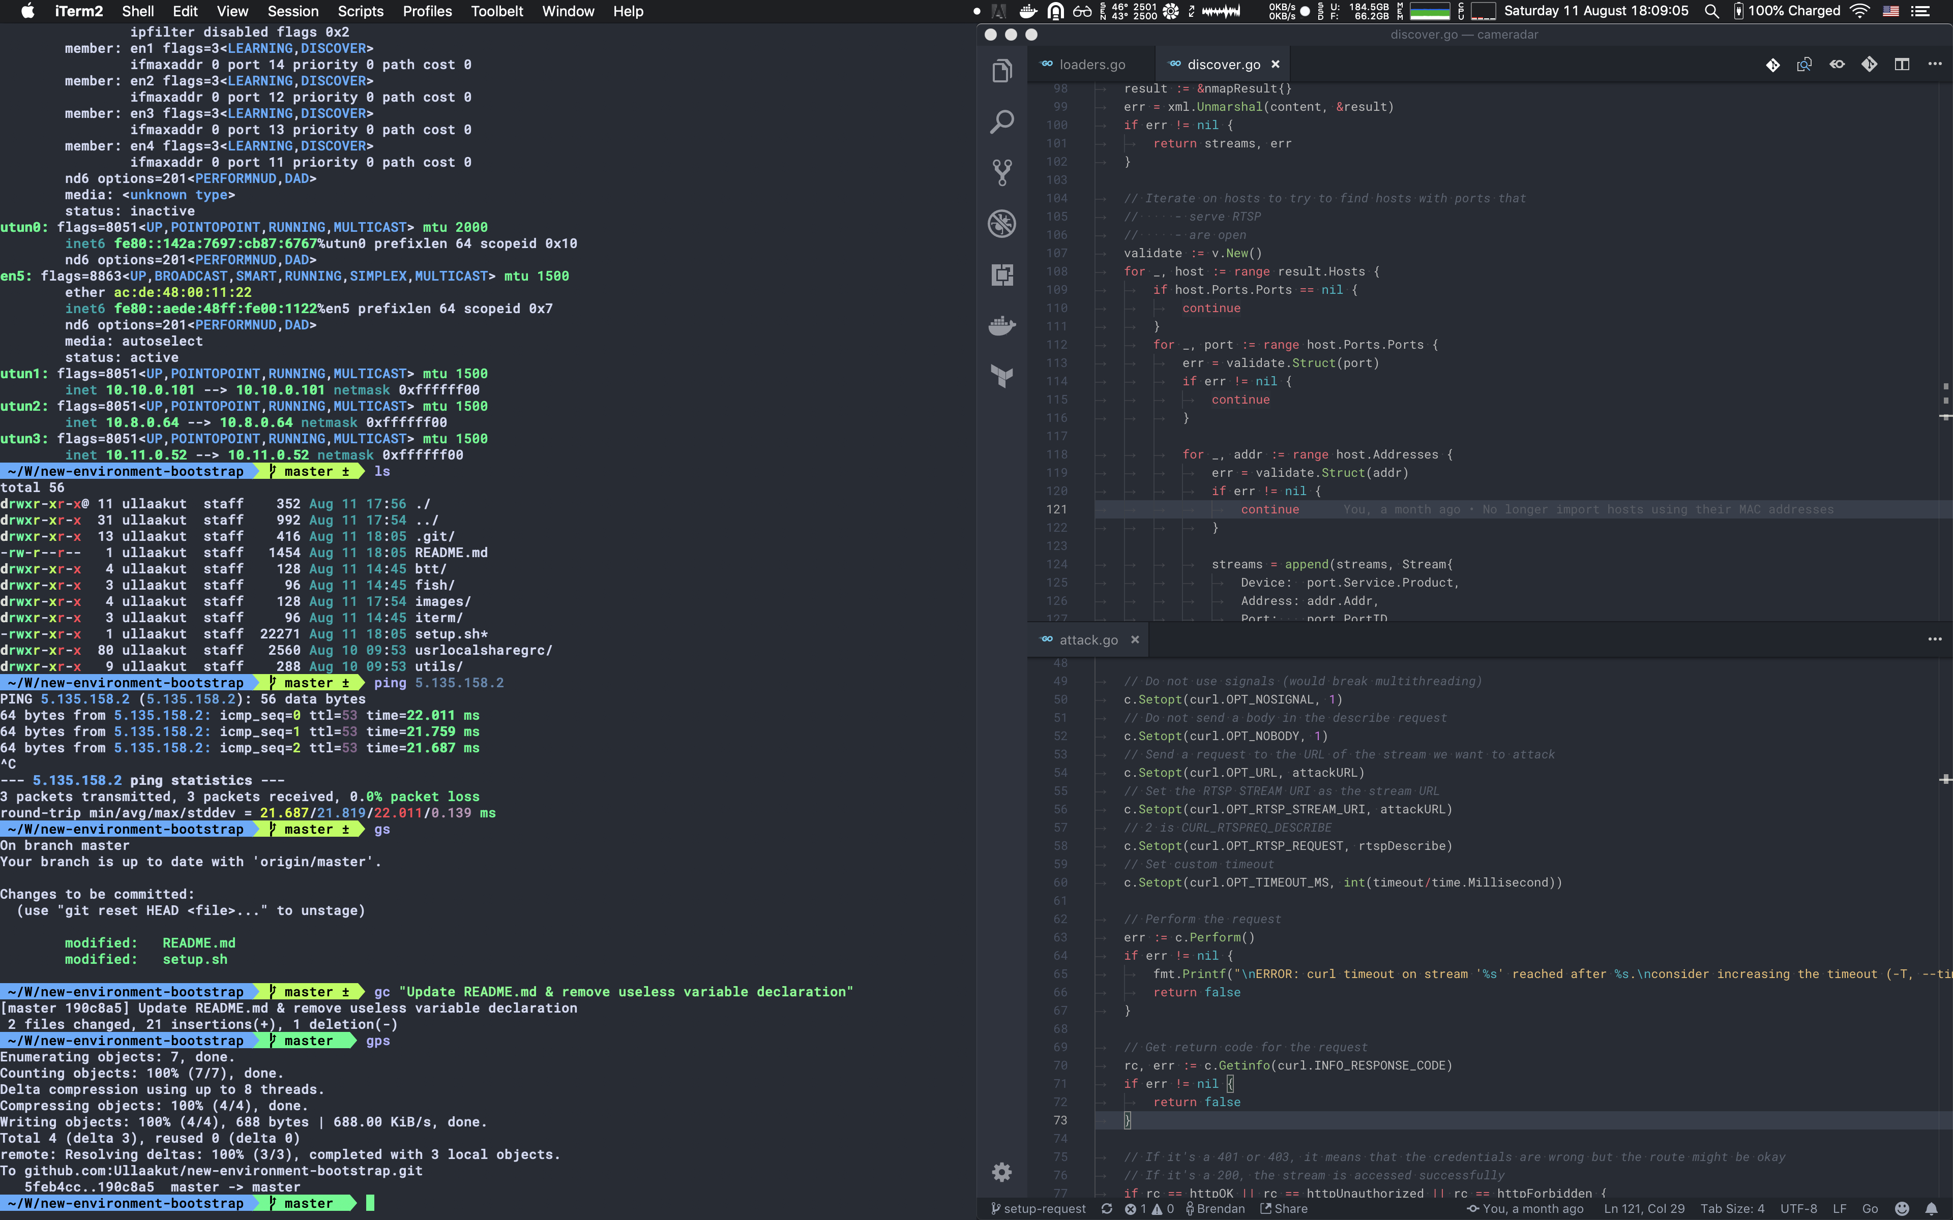This screenshot has height=1220, width=1953.
Task: Open the Toolbelt menu
Action: coord(497,11)
